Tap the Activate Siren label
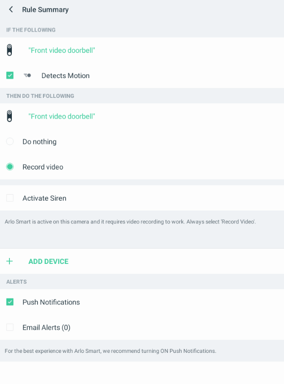Screen dimensions: 284x384 (x=44, y=198)
